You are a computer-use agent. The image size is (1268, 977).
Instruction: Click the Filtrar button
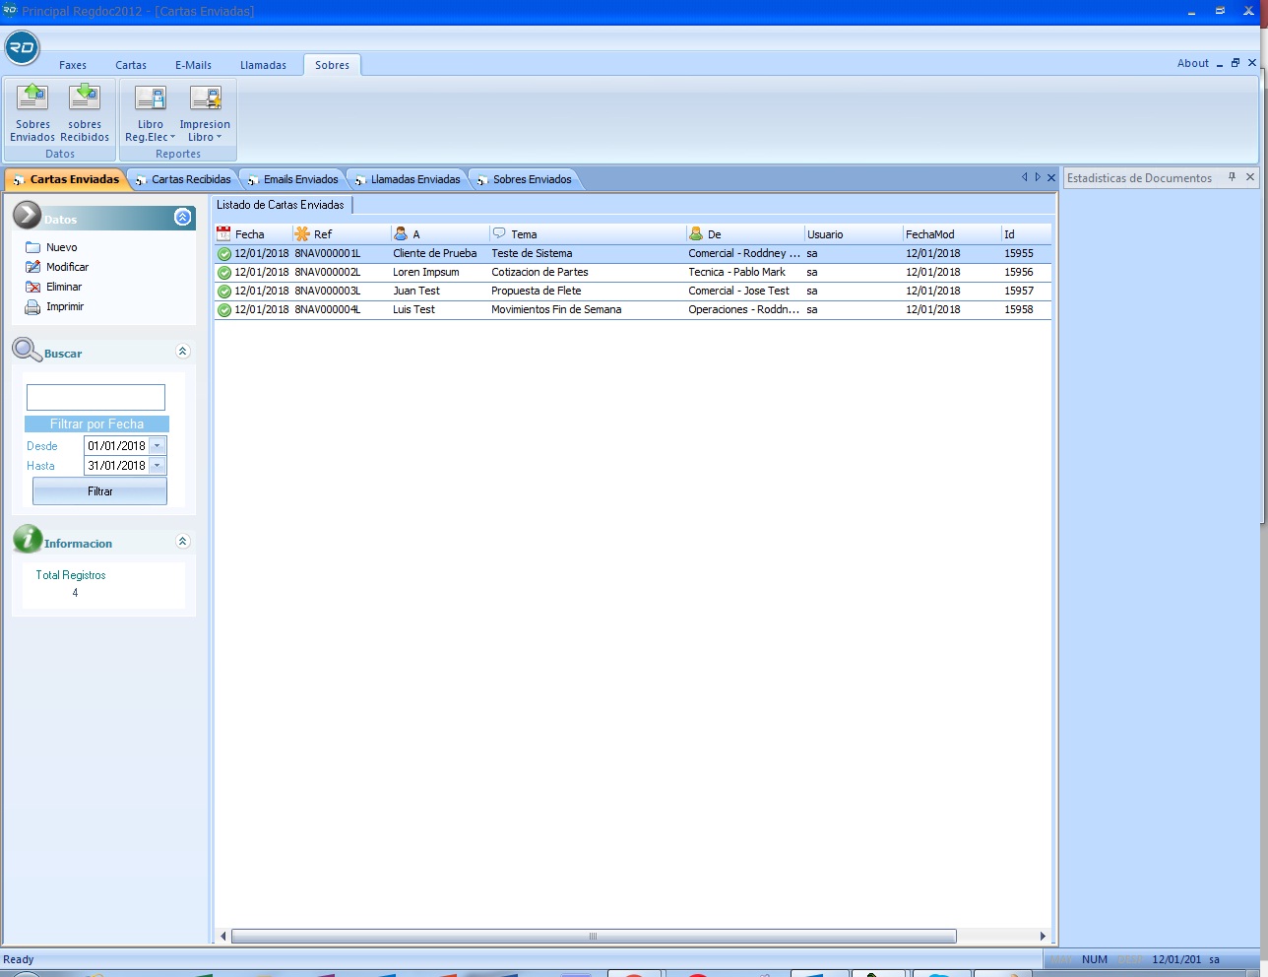click(x=99, y=490)
